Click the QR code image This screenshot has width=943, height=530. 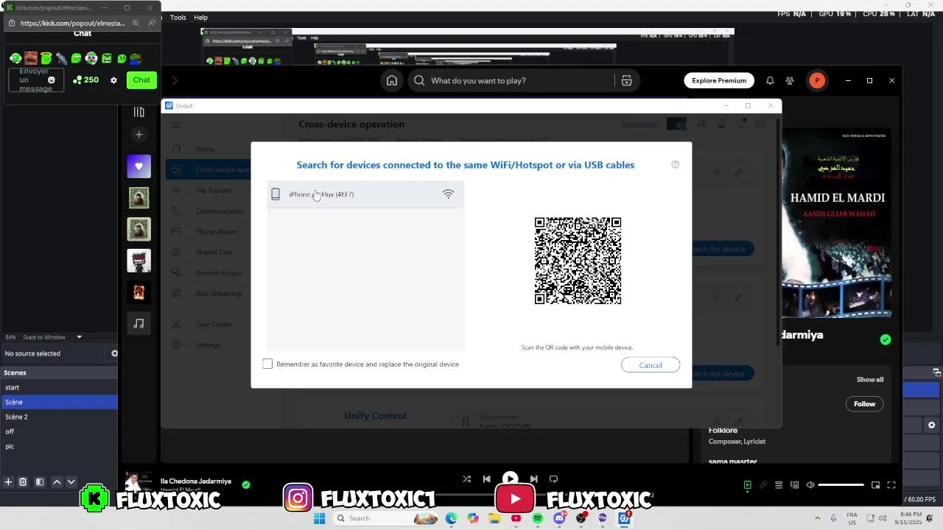(x=578, y=261)
